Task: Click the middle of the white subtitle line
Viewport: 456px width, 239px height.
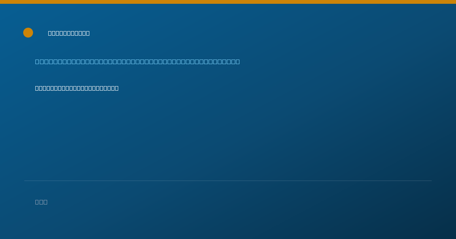Action: click(x=77, y=88)
